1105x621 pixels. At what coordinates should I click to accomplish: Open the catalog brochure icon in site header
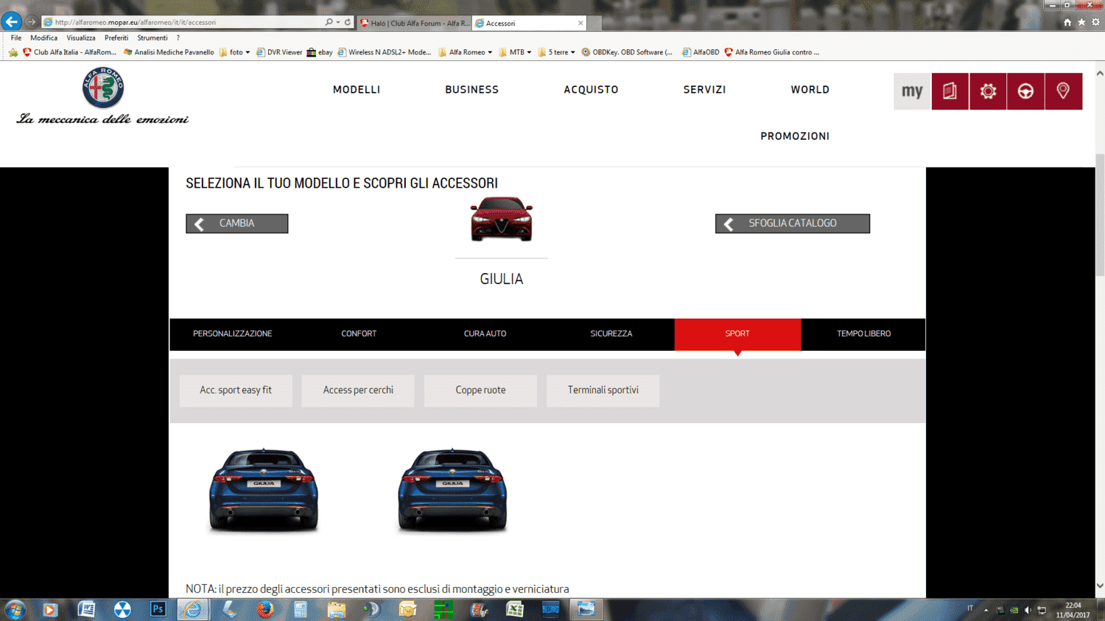[950, 91]
